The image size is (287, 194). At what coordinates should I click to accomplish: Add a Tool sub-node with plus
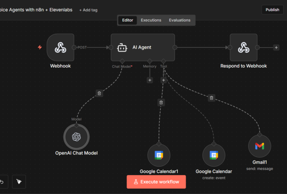click(164, 80)
